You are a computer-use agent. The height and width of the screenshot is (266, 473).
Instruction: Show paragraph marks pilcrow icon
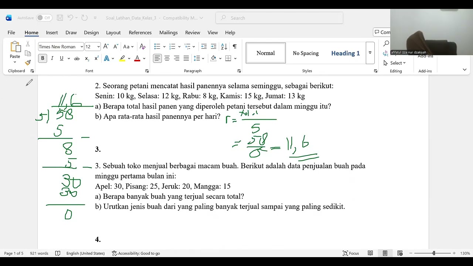click(x=234, y=47)
